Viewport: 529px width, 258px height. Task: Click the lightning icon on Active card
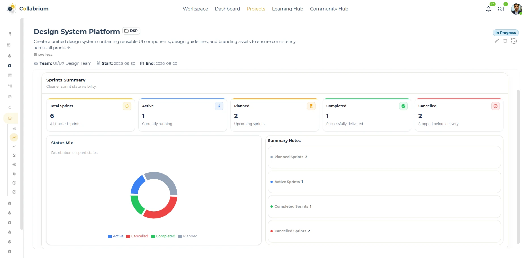click(x=219, y=106)
